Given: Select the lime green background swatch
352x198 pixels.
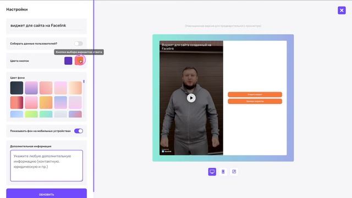Looking at the screenshot, I should pos(31,114).
